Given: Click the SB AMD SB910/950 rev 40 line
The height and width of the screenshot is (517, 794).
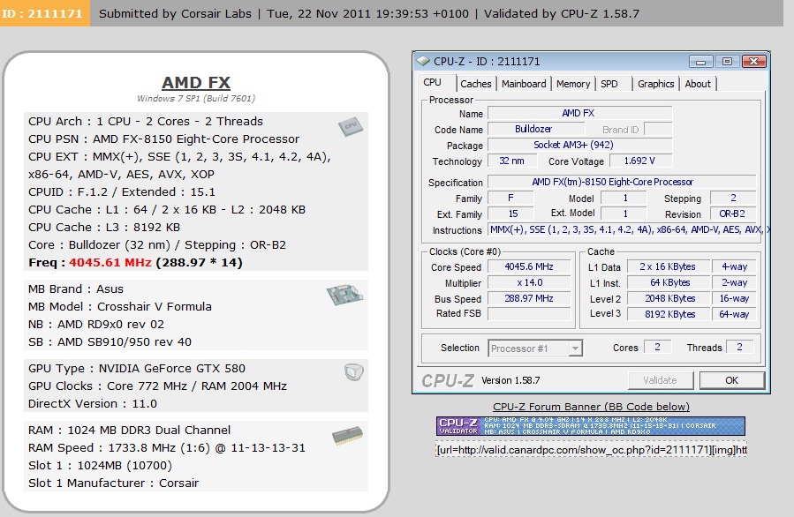Looking at the screenshot, I should click(x=110, y=342).
